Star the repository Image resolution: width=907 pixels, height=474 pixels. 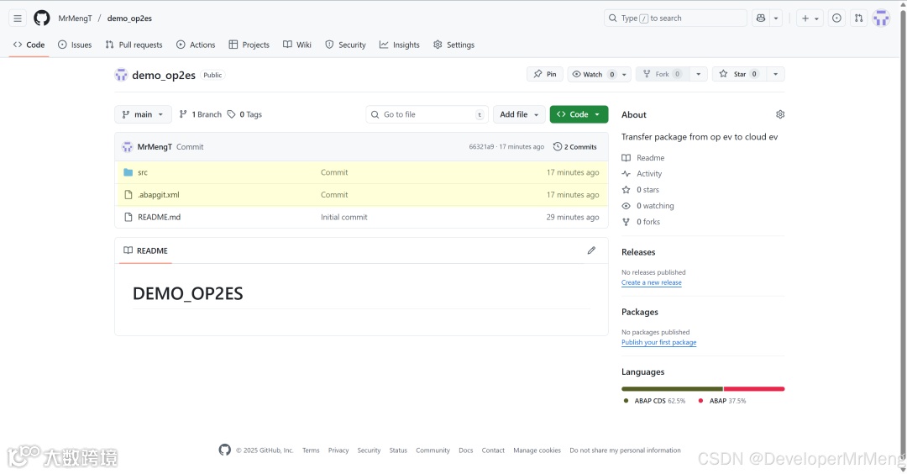[x=739, y=74]
